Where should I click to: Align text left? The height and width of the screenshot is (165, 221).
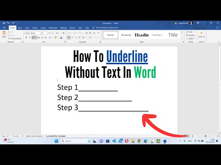(69, 38)
